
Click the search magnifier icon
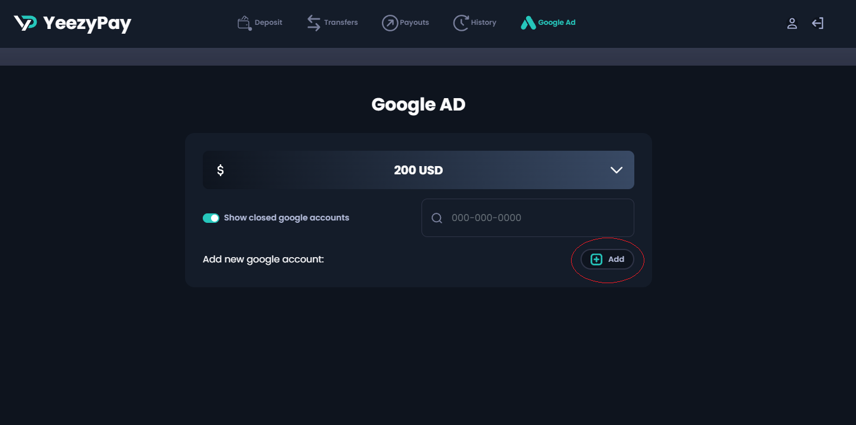point(437,218)
